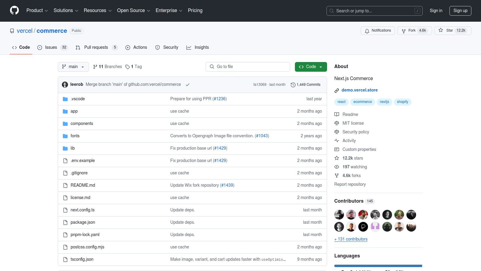Click the + 131 contributors link
This screenshot has height=271, width=481.
351,239
